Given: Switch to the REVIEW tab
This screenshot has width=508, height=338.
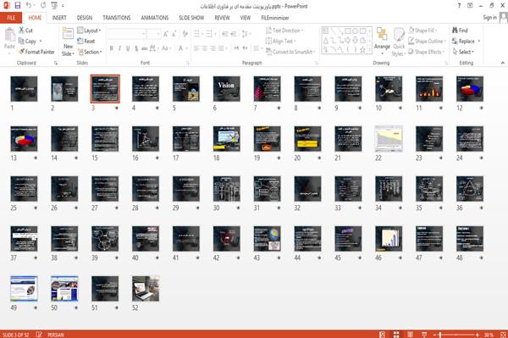Looking at the screenshot, I should [222, 18].
